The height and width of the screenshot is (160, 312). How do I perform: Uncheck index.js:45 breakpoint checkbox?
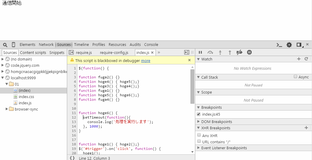(x=198, y=114)
